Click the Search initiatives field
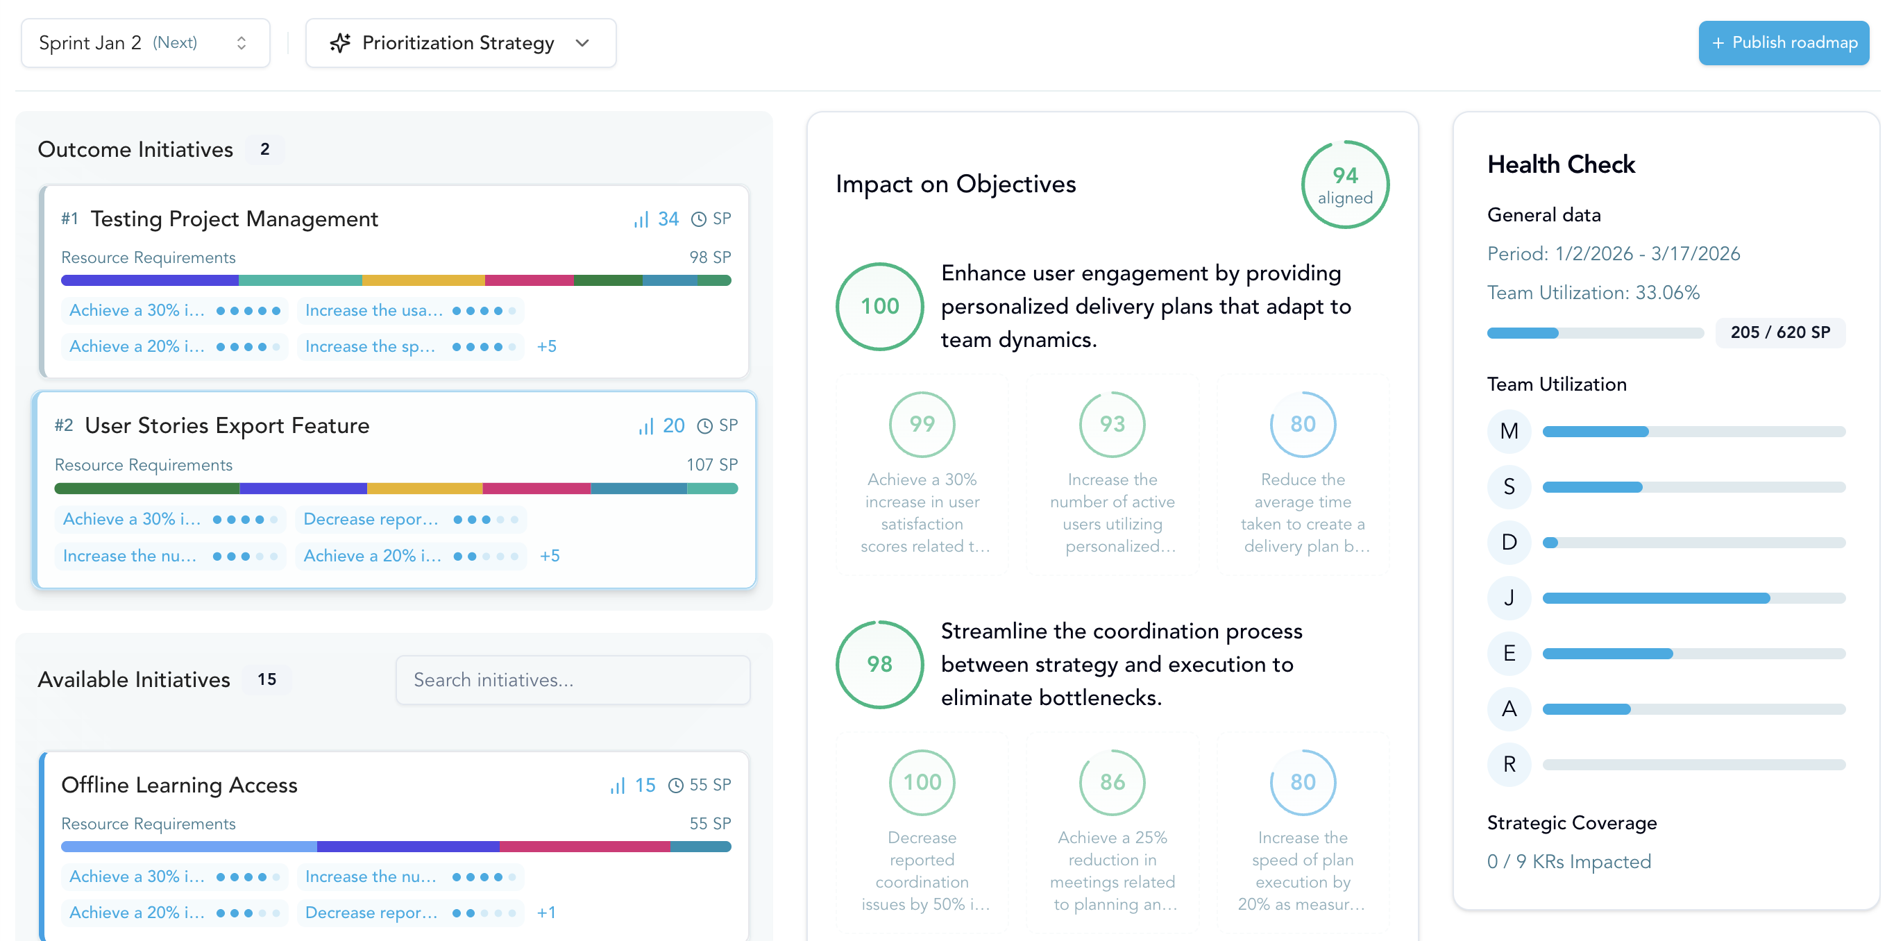 click(573, 679)
